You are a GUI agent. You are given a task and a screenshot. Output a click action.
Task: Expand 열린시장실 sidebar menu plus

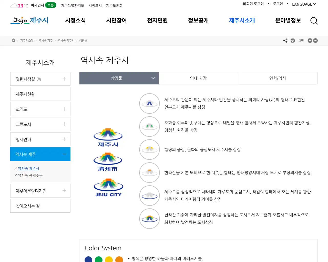(64, 79)
